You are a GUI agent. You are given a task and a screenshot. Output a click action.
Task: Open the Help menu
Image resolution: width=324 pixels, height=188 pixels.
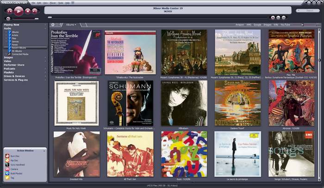click(x=68, y=3)
